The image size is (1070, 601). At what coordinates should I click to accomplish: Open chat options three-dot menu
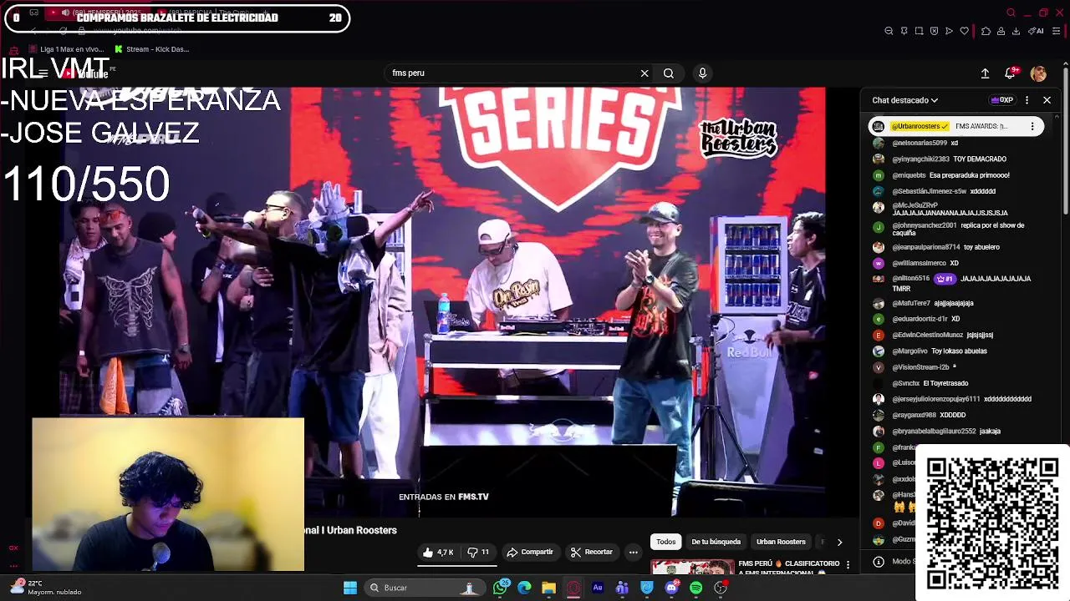[1027, 100]
